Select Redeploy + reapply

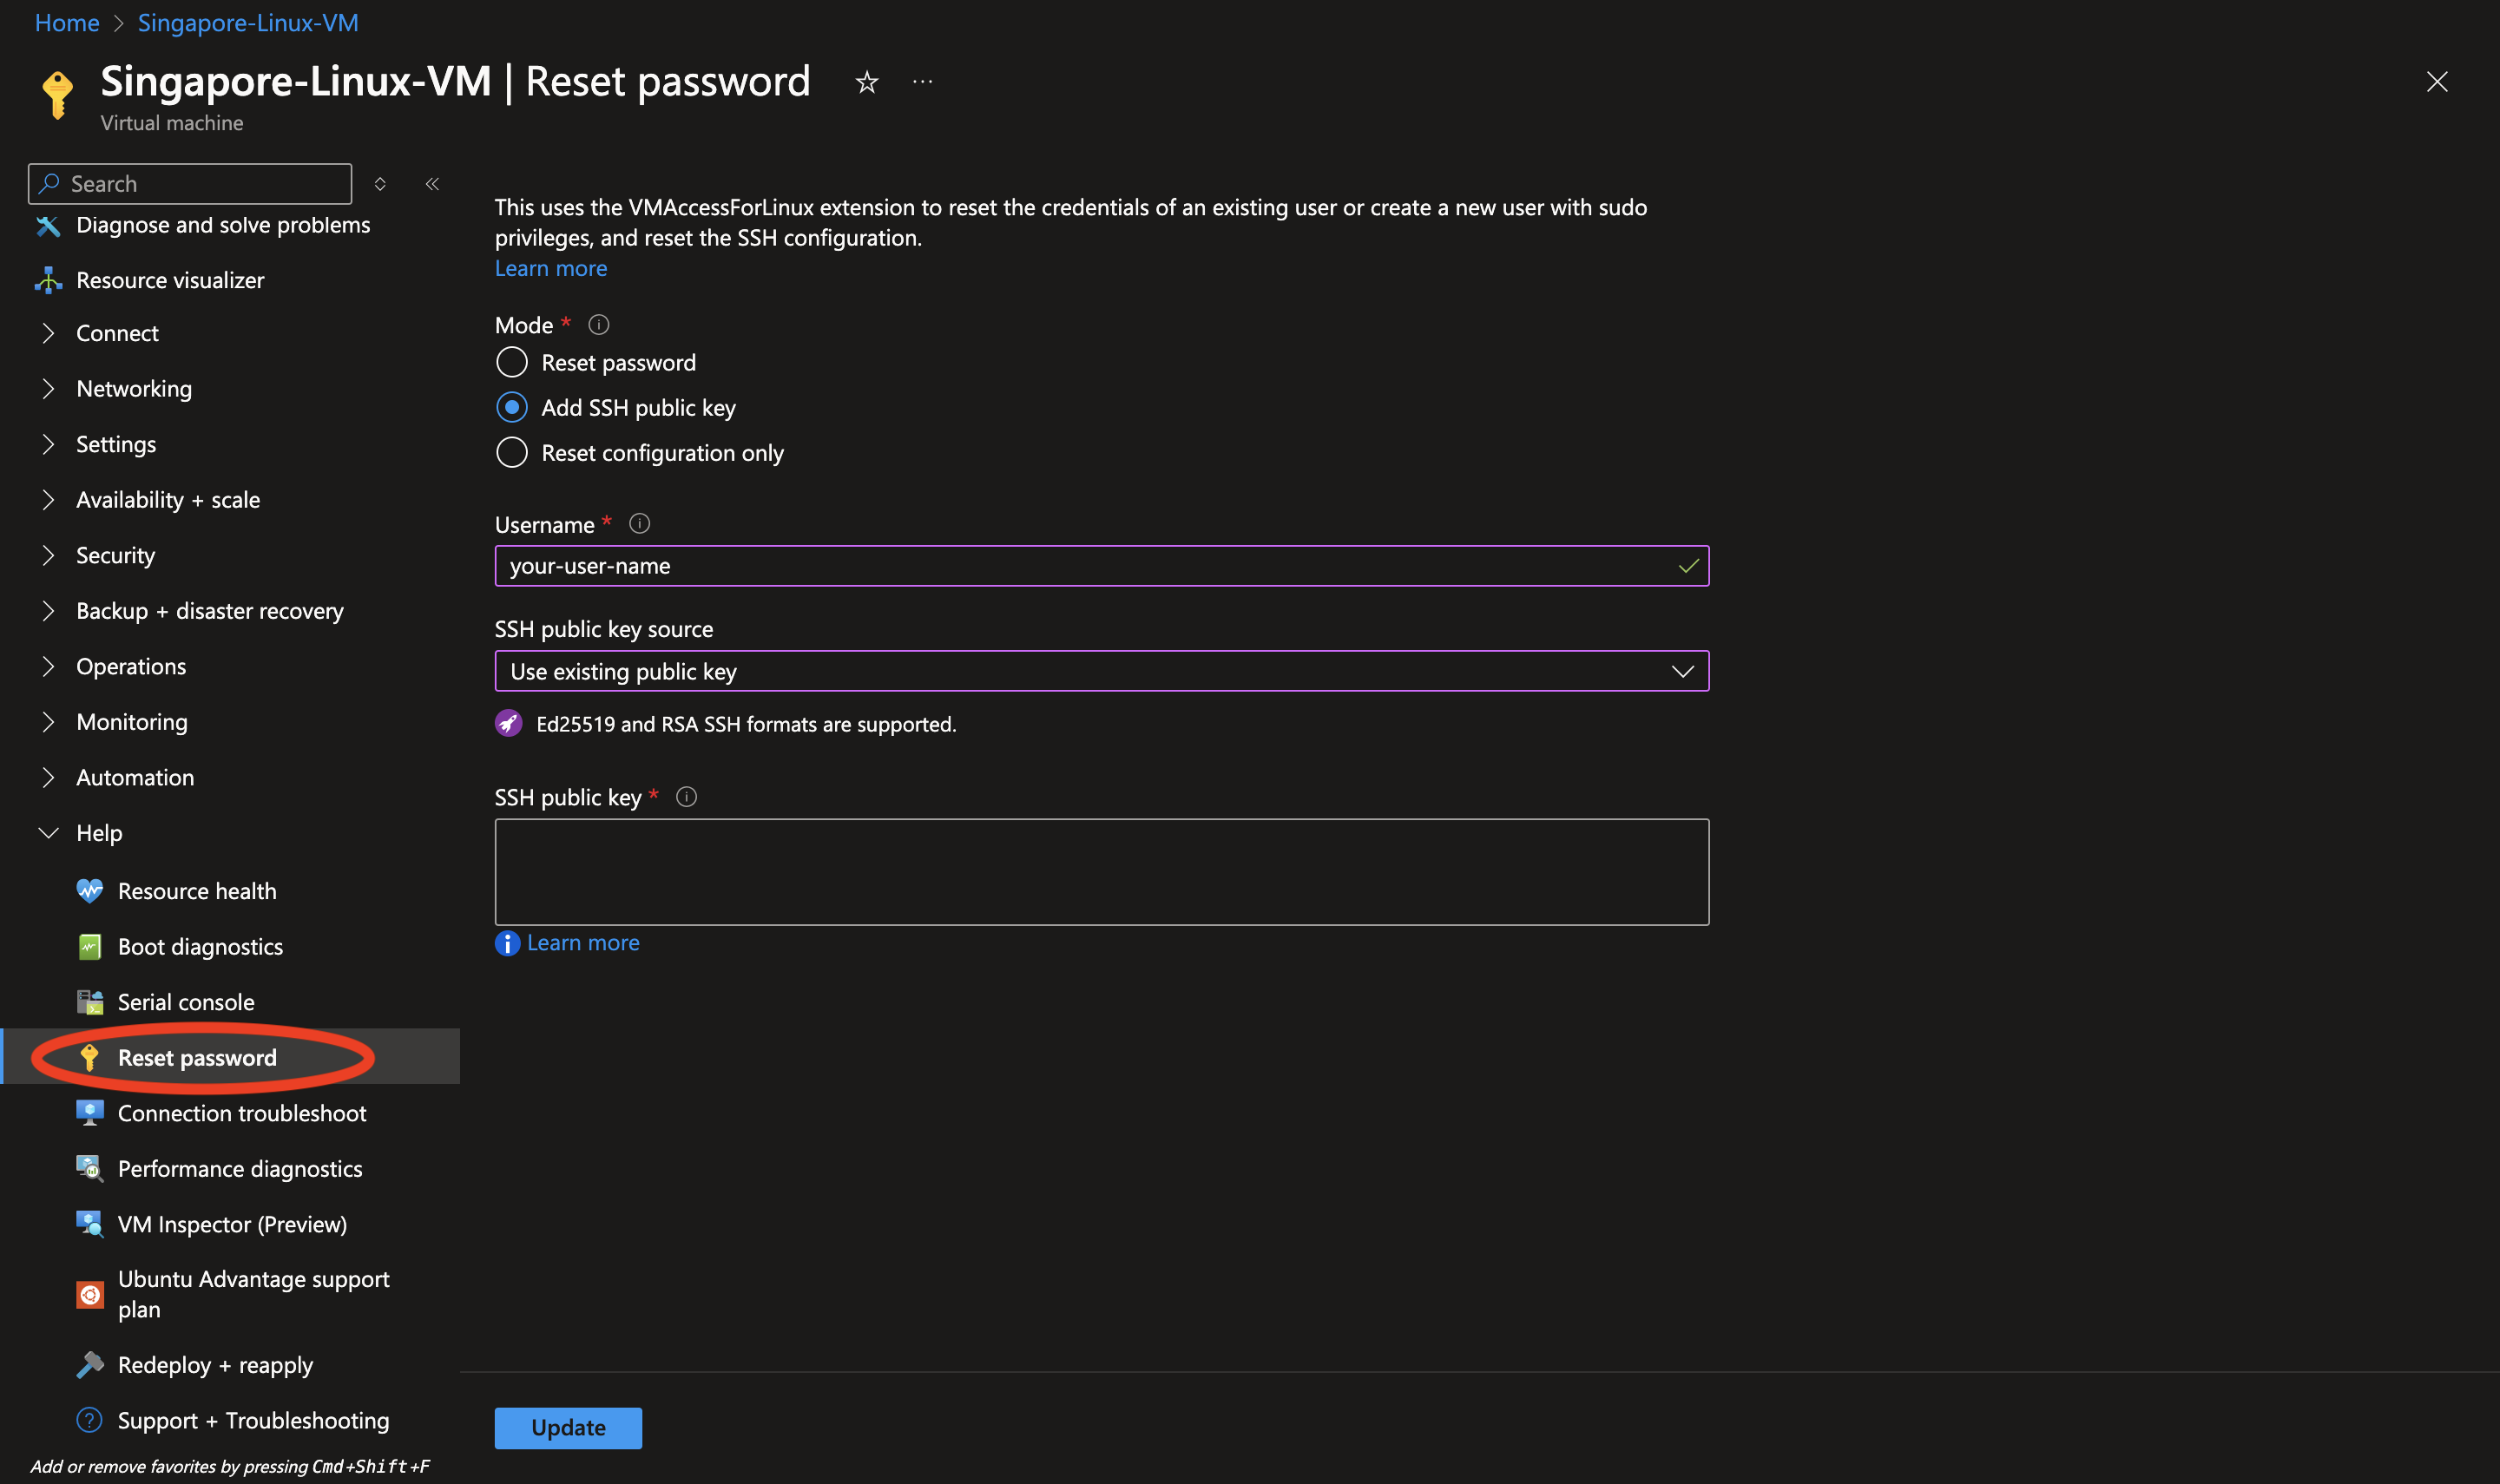(x=214, y=1364)
